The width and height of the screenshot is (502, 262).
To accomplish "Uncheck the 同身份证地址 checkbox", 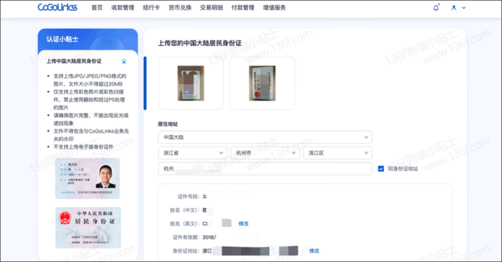I will [x=380, y=168].
